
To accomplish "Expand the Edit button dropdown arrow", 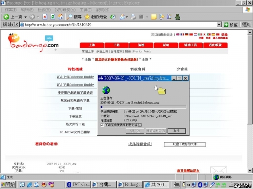I will tap(147, 17).
